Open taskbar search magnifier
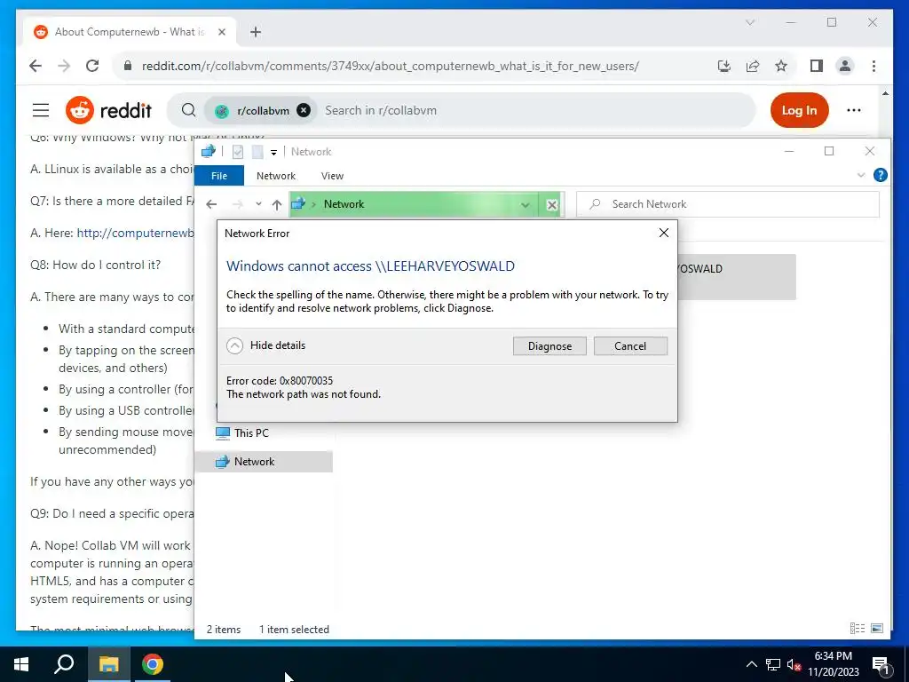The image size is (909, 682). click(64, 664)
